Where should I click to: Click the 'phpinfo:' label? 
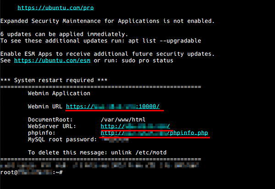[x=42, y=133]
